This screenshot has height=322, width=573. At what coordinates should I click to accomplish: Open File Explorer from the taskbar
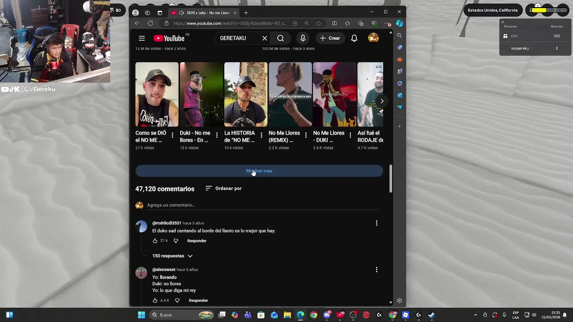[287, 315]
